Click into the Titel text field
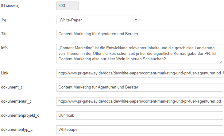This screenshot has height=136, width=224. (139, 34)
